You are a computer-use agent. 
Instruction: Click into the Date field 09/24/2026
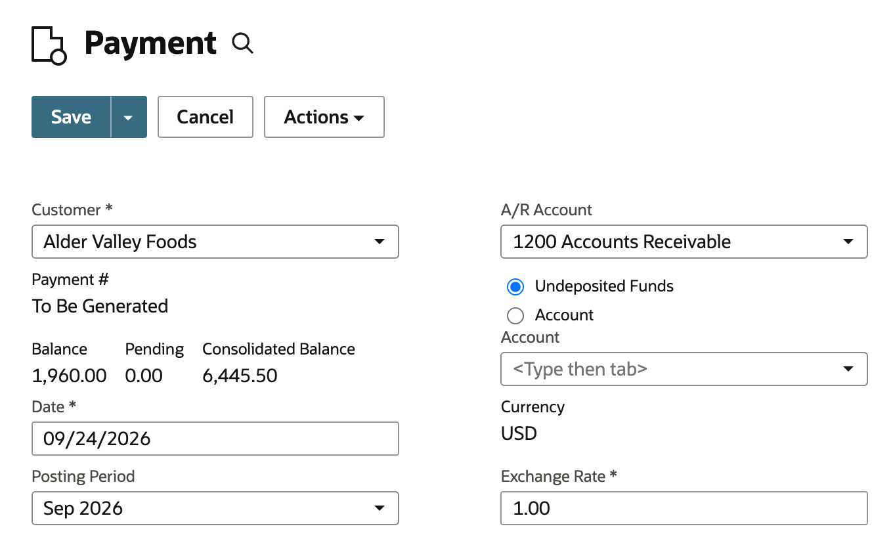tap(215, 439)
